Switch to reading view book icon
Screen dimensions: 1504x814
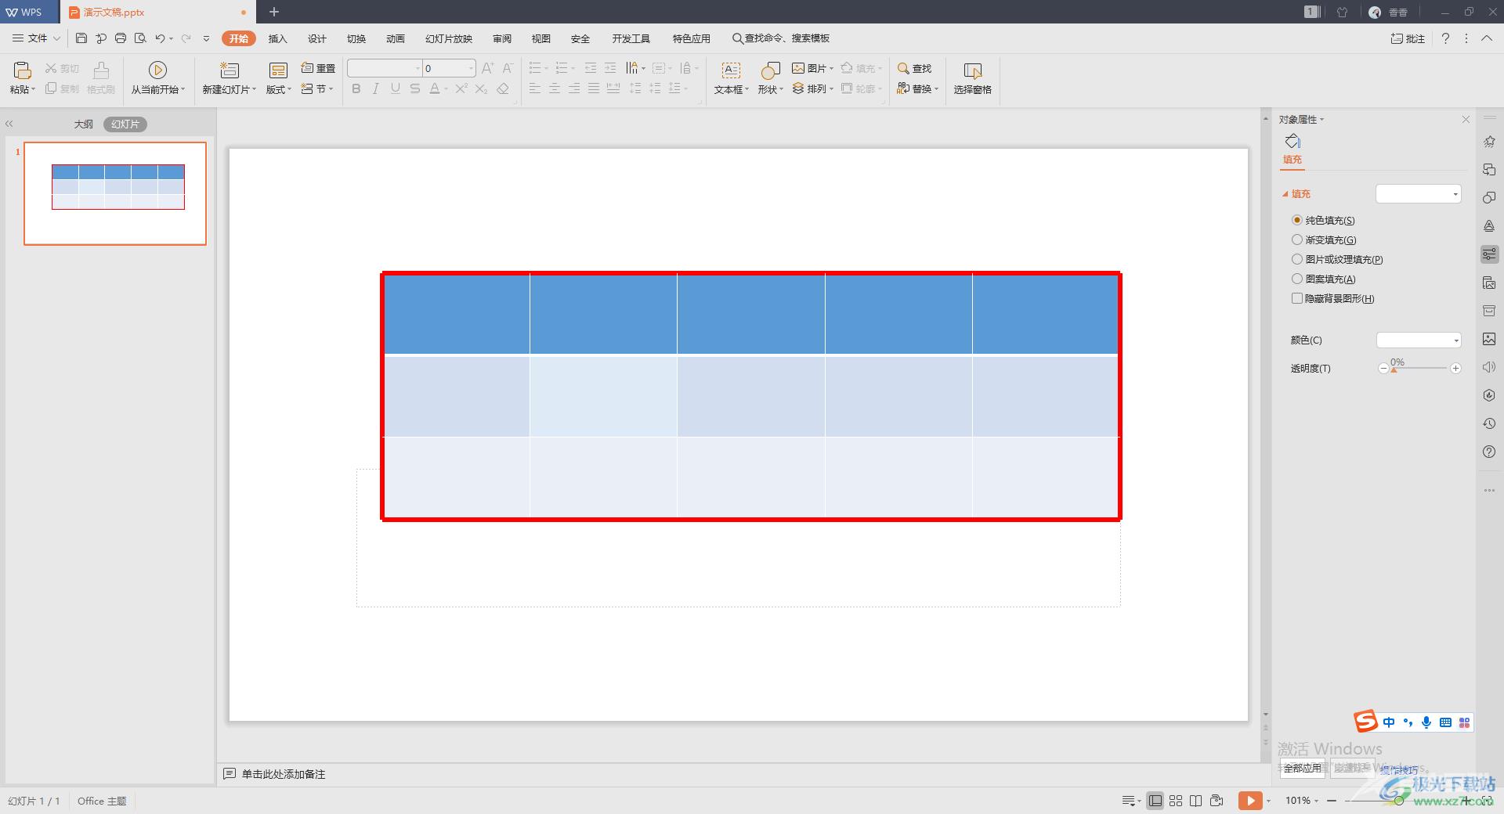[x=1195, y=801]
